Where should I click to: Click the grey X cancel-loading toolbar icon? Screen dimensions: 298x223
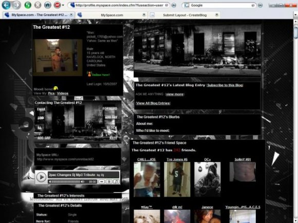(38, 5)
